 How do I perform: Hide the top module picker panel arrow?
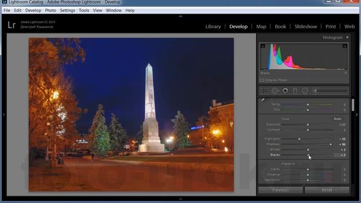click(x=180, y=16)
